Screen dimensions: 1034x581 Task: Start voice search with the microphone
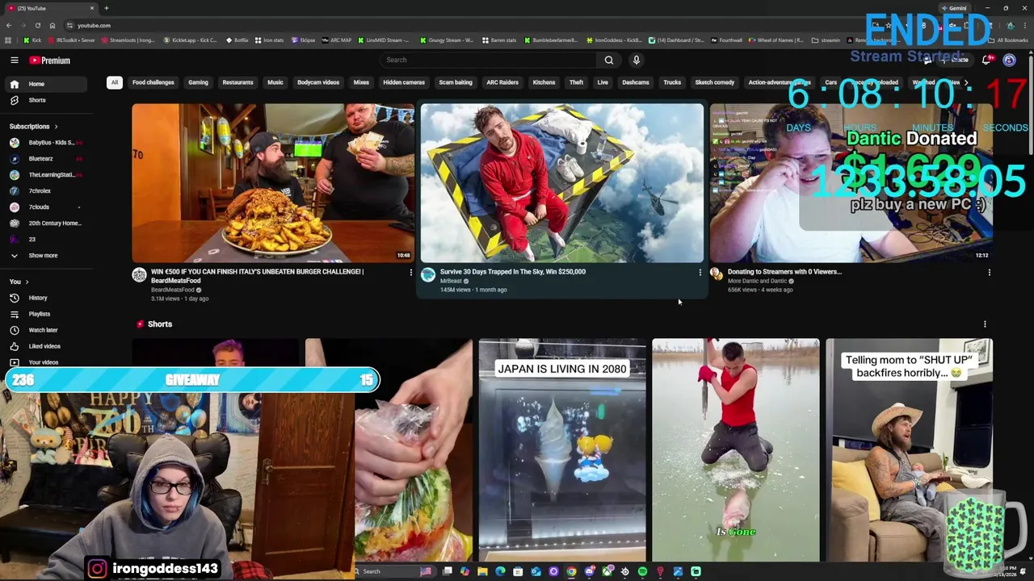click(x=637, y=60)
